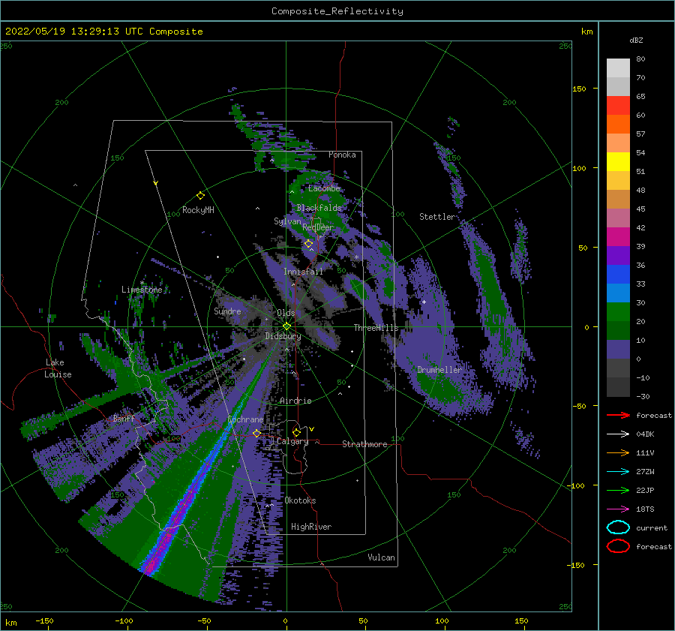This screenshot has height=631, width=675.
Task: Click the 'Stettler' city label
Action: [x=437, y=217]
